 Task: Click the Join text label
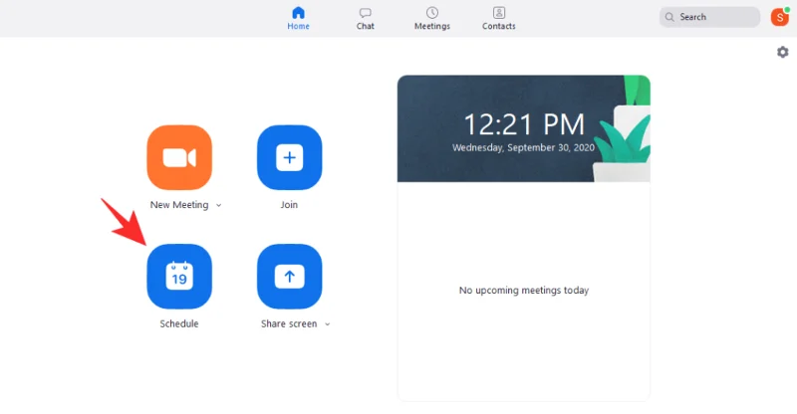coord(289,205)
